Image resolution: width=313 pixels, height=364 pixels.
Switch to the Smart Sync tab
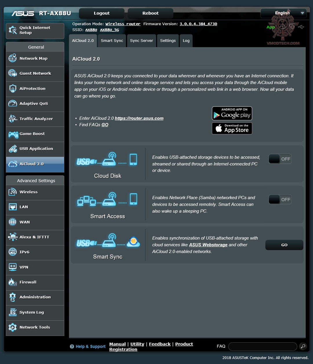click(x=112, y=41)
